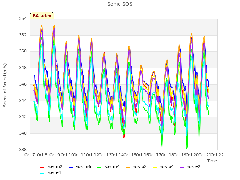The image size is (240, 180).
Task: Click the cyan sos_e4 legend color marker
Action: tap(42, 173)
